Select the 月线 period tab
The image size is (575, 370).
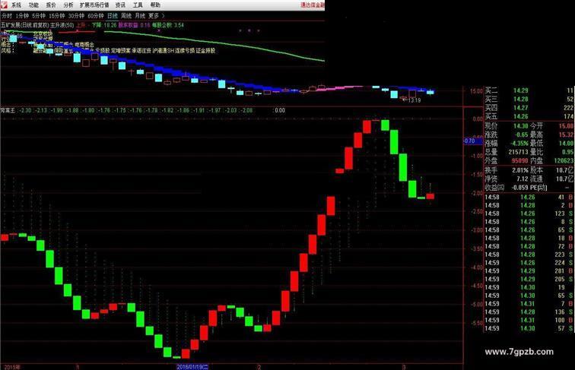coord(140,16)
